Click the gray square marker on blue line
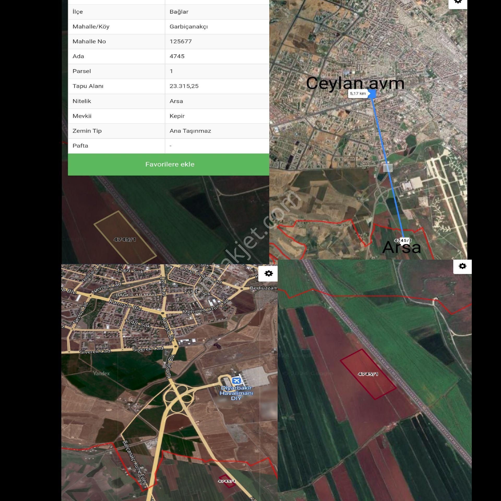 (388, 168)
